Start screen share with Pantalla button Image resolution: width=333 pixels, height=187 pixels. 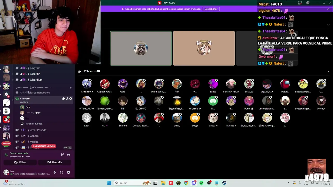(x=55, y=162)
